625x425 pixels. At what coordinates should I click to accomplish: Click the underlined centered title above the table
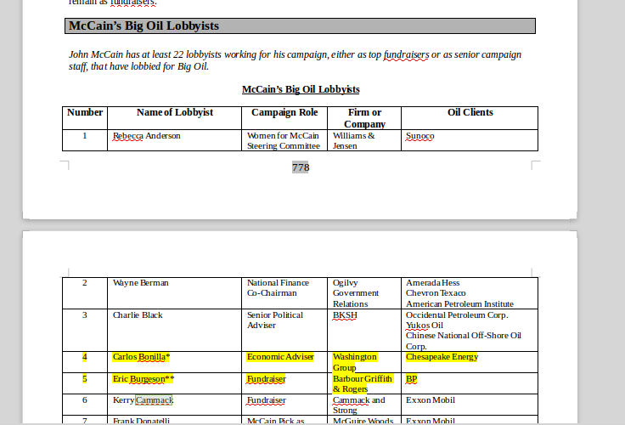click(301, 89)
